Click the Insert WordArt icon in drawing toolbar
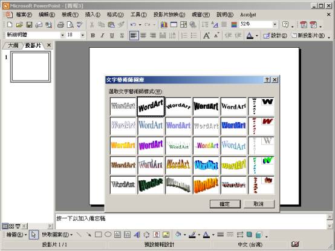Screen dimensions: 335x251 tap(137, 235)
